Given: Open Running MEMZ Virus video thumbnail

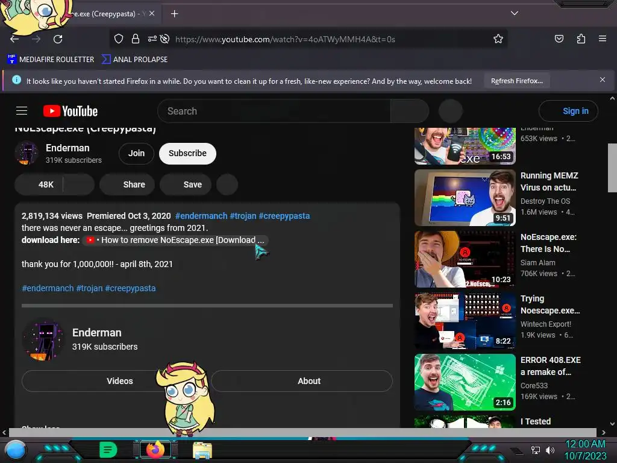Looking at the screenshot, I should tap(465, 198).
